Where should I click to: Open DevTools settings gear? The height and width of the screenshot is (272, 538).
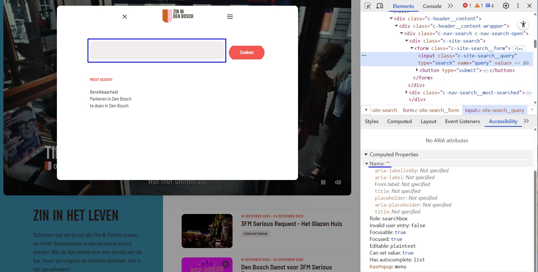pos(506,6)
